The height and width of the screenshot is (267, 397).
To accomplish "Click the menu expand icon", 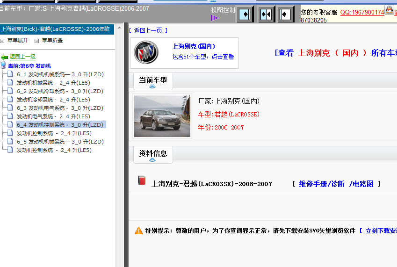I will click(2, 41).
